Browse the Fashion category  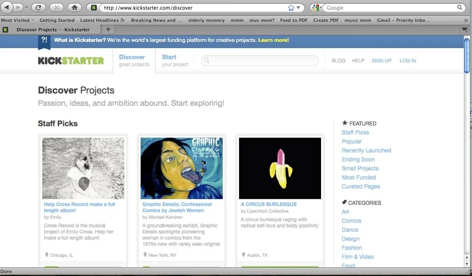click(352, 248)
